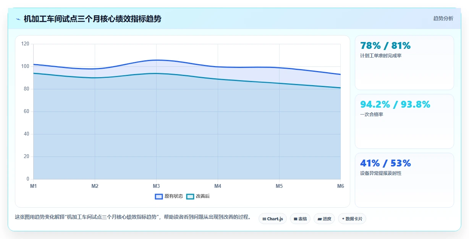This screenshot has height=239, width=469.
Task: Click the M2 x-axis label
Action: (95, 186)
